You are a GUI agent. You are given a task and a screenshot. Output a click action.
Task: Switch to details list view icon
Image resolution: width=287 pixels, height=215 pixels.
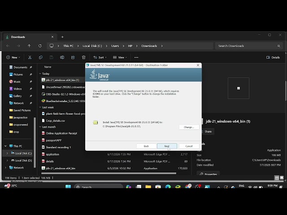click(277, 178)
